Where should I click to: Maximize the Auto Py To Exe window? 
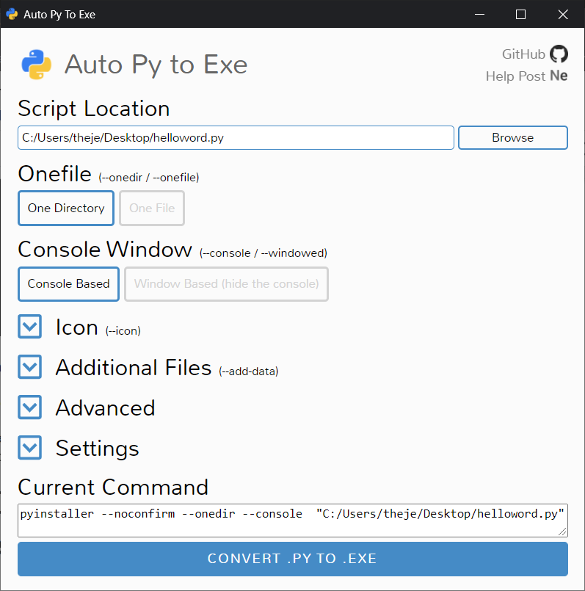pyautogui.click(x=520, y=15)
